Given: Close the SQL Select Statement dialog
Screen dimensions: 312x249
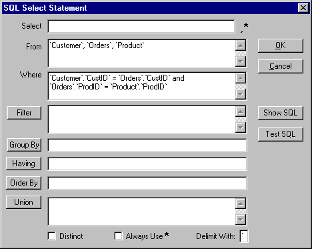Looking at the screenshot, I should pos(303,8).
